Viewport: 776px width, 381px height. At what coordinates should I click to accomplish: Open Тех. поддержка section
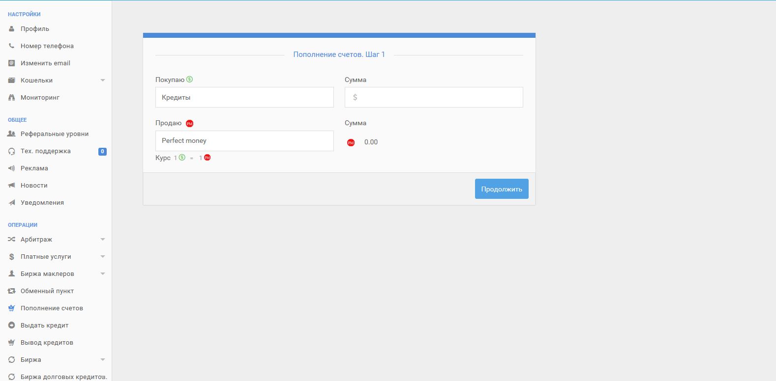tap(46, 151)
